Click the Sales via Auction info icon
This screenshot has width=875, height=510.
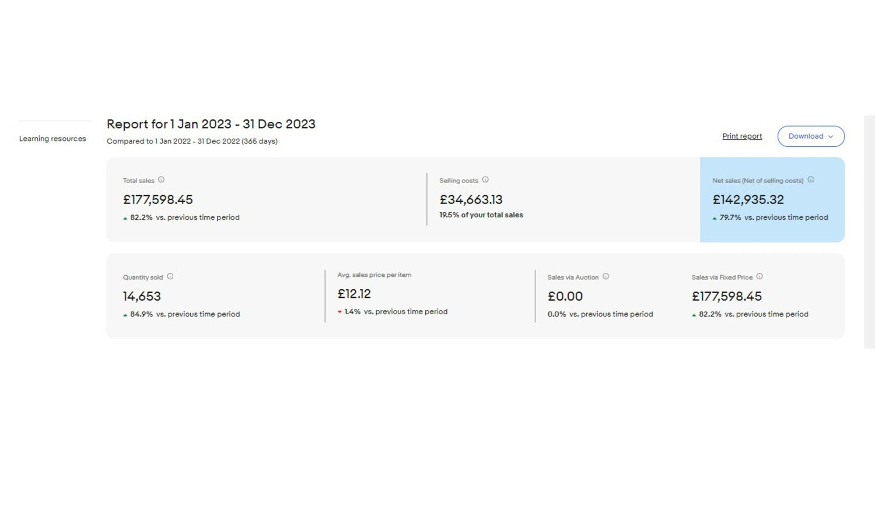click(x=605, y=277)
